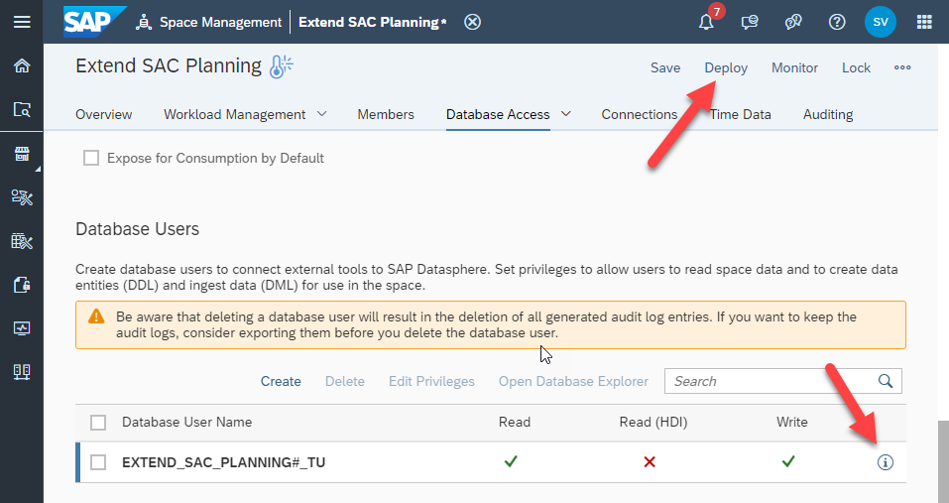Select all database users checkbox in header
Image resolution: width=949 pixels, height=503 pixels.
coord(98,423)
